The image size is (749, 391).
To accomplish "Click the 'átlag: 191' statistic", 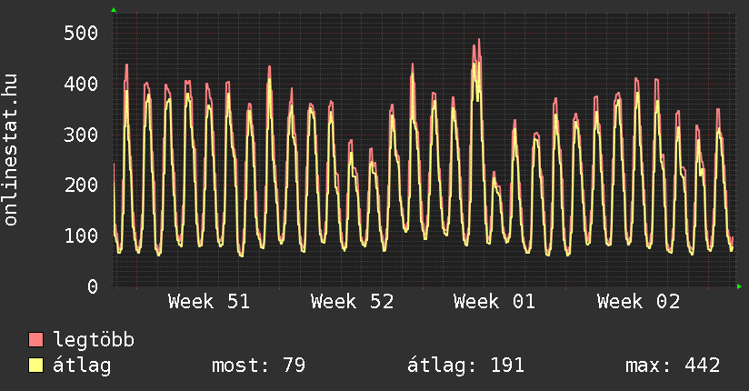I will [466, 366].
